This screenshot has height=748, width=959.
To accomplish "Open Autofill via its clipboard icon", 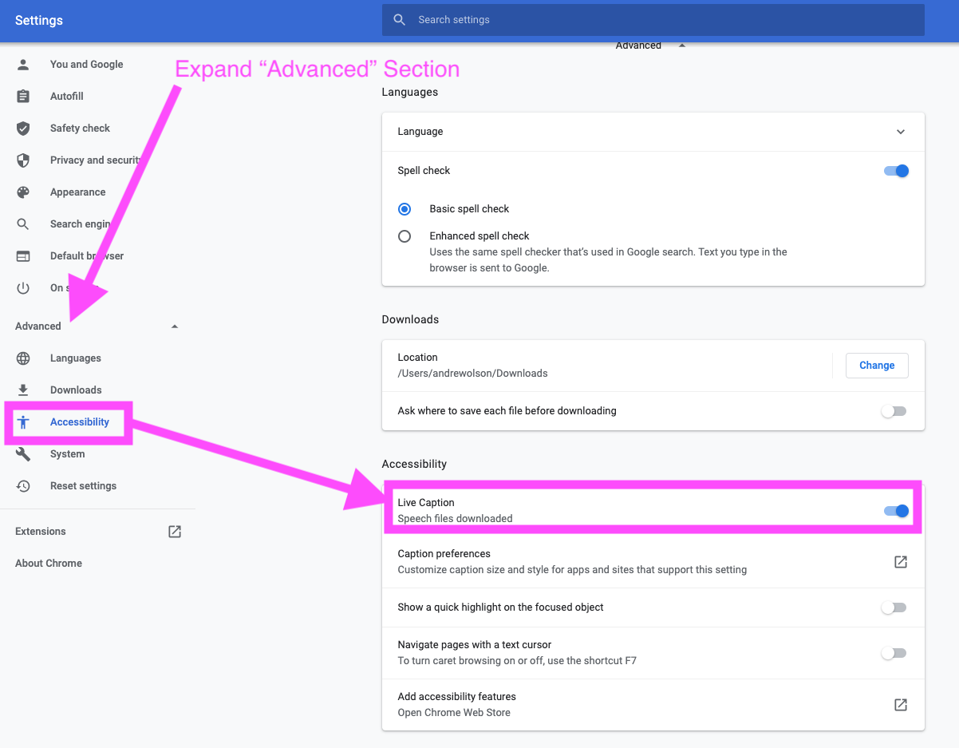I will (23, 97).
